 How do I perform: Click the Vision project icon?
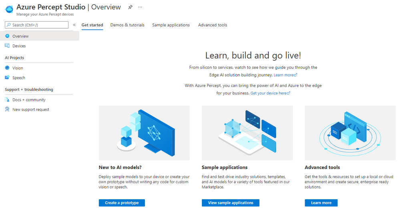coord(7,68)
